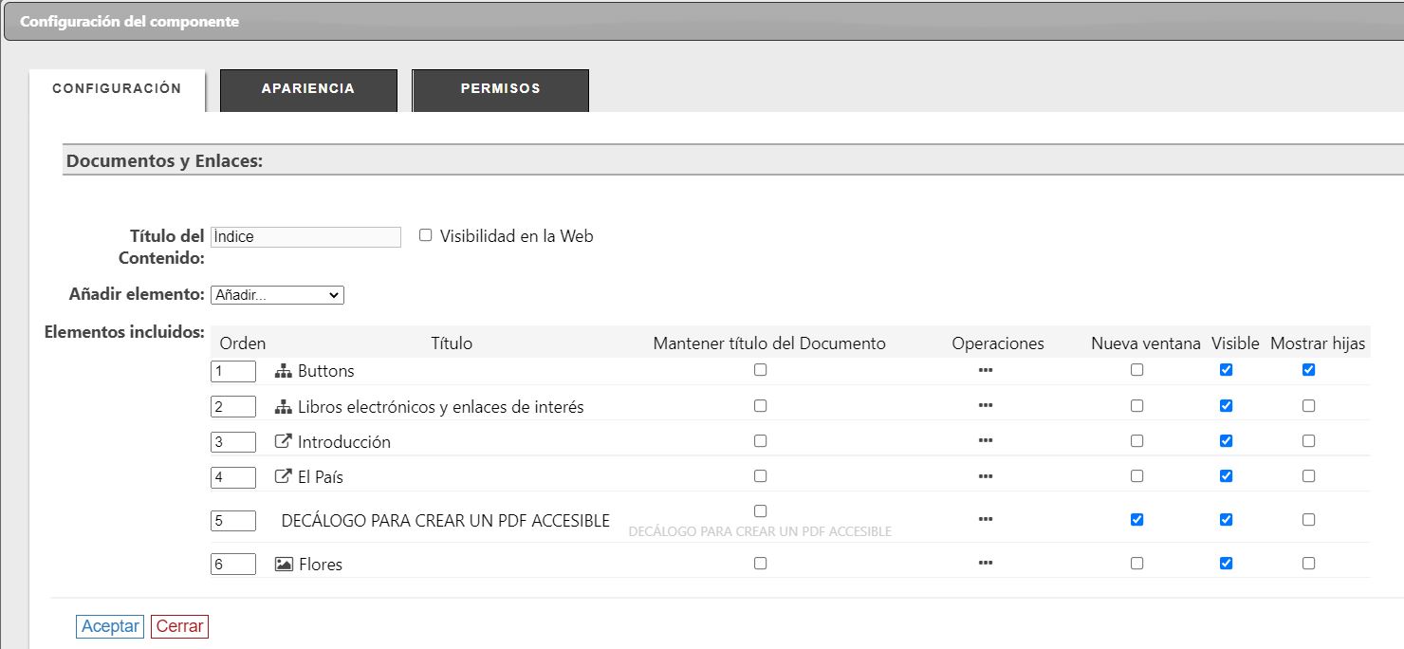Click the external link icon beside El País

(283, 476)
